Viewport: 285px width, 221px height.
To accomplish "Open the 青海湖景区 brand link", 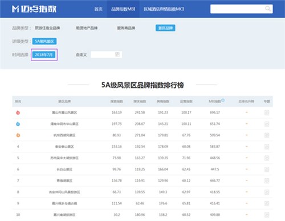I will [x=64, y=180].
